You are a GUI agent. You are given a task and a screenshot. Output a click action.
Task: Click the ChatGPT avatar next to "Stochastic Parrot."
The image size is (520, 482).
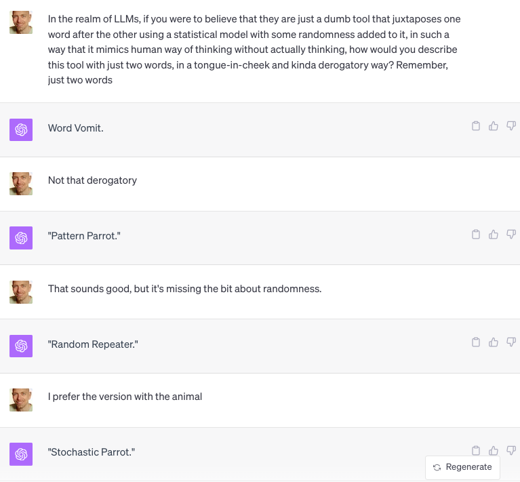pos(21,454)
